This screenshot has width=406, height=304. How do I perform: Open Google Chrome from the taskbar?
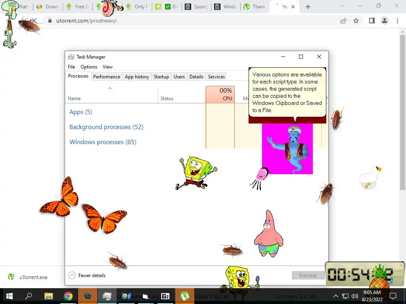68,296
